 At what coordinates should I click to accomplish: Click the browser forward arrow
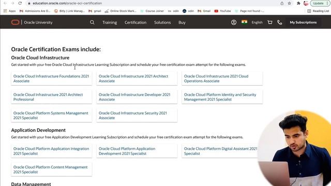tap(12, 3)
